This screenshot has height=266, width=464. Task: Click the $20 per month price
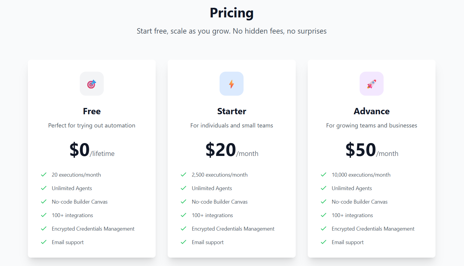click(232, 150)
